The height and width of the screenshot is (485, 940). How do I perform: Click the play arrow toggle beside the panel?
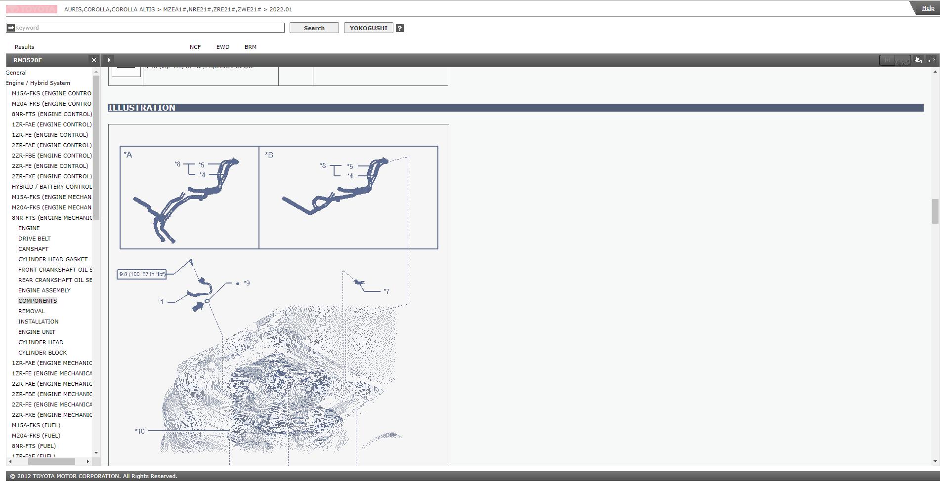pyautogui.click(x=109, y=60)
